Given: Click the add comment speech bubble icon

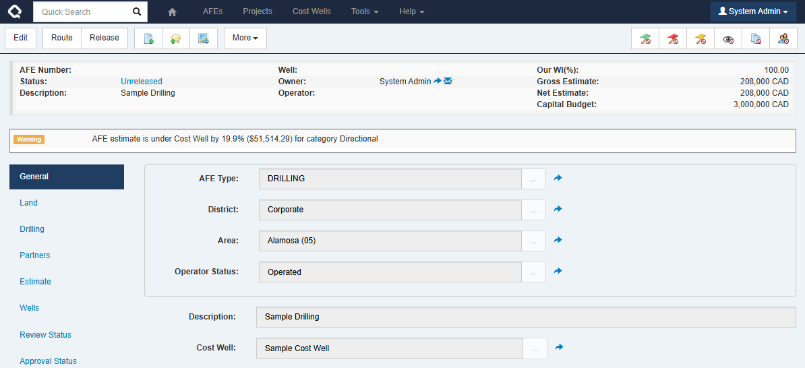Looking at the screenshot, I should click(x=176, y=38).
